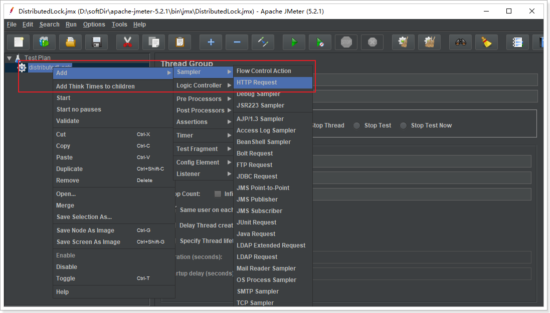The height and width of the screenshot is (313, 550).
Task: Open Search with the binoculars icon
Action: (461, 42)
